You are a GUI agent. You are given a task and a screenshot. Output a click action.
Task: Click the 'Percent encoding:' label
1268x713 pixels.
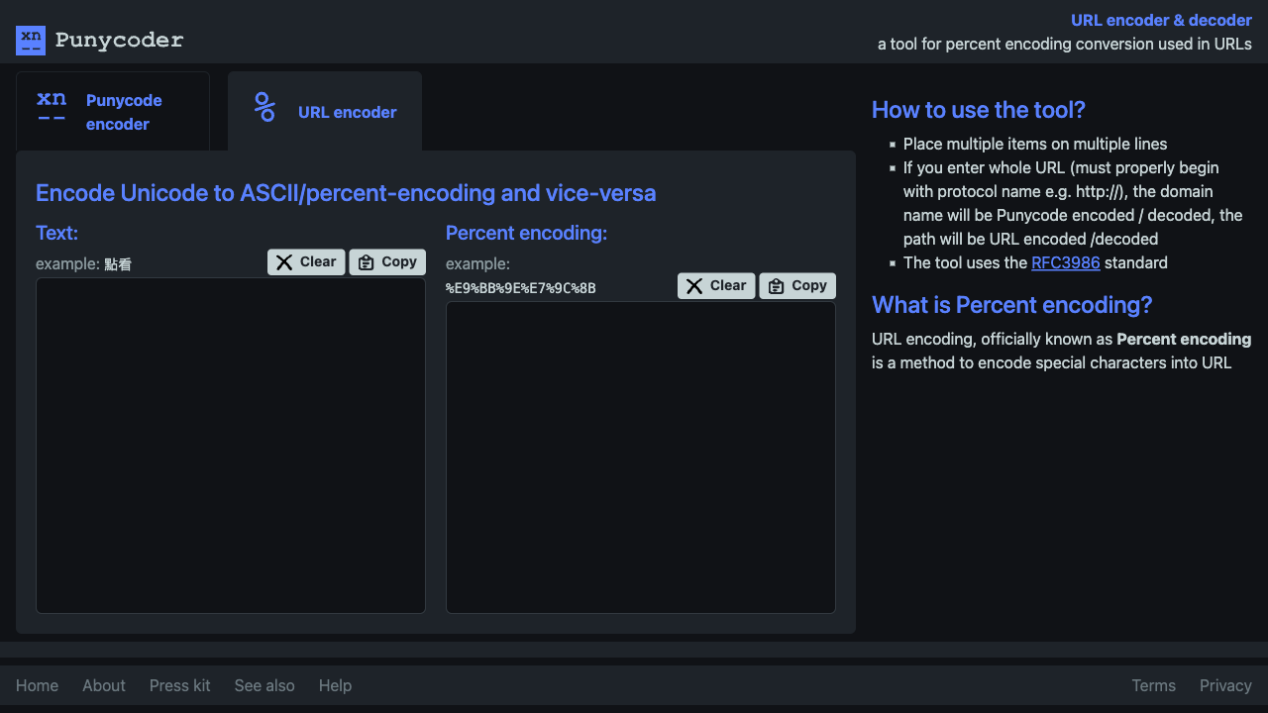526,233
